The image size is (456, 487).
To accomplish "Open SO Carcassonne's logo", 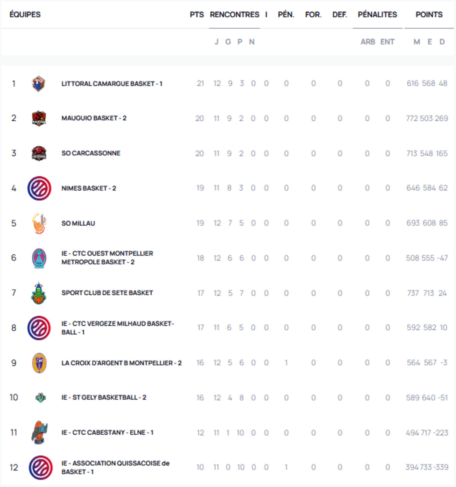I will pyautogui.click(x=39, y=153).
